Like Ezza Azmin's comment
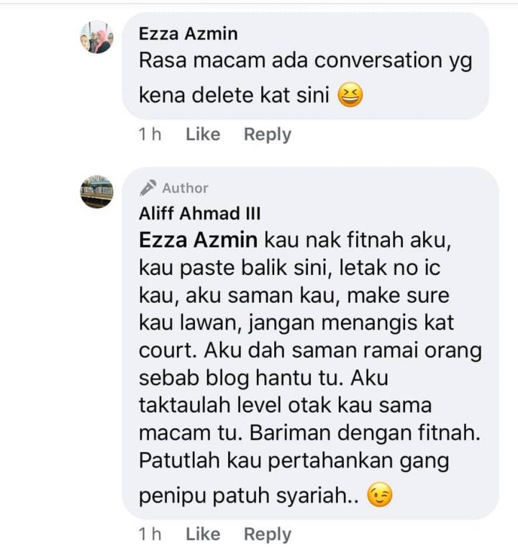This screenshot has width=518, height=559. click(x=203, y=135)
